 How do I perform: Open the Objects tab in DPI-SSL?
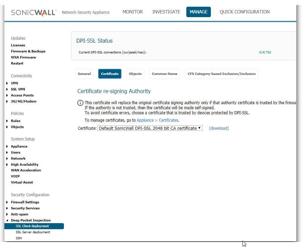[135, 74]
